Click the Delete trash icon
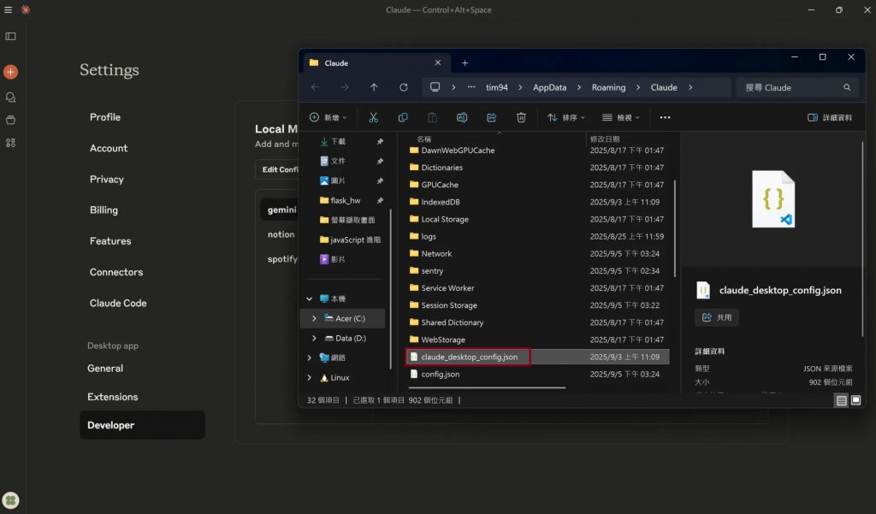Screen dimensions: 876x514 (x=521, y=117)
